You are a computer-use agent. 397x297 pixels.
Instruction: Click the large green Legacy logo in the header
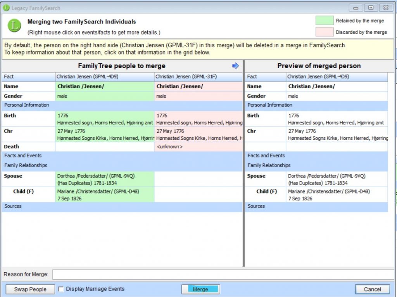click(x=14, y=26)
